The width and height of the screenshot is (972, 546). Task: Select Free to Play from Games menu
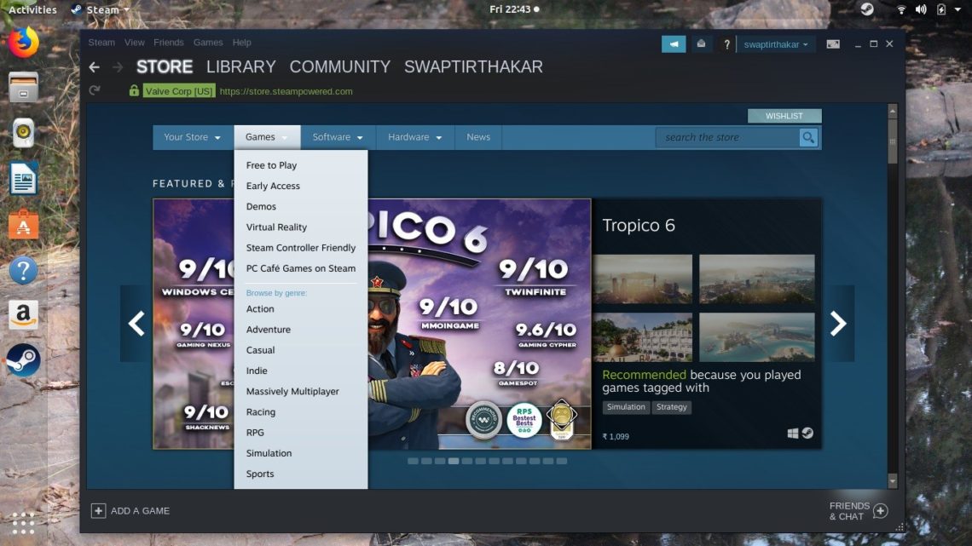pyautogui.click(x=271, y=165)
